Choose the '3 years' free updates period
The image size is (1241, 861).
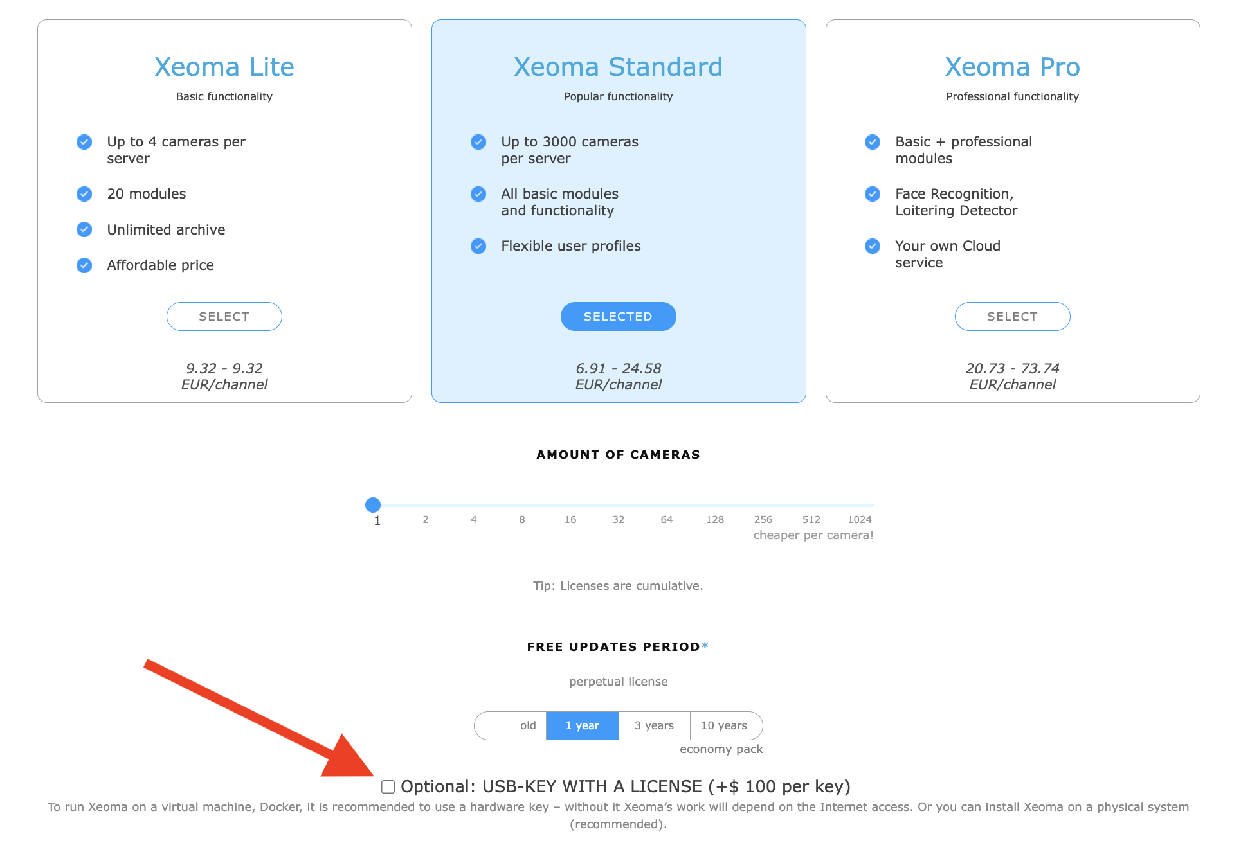654,725
